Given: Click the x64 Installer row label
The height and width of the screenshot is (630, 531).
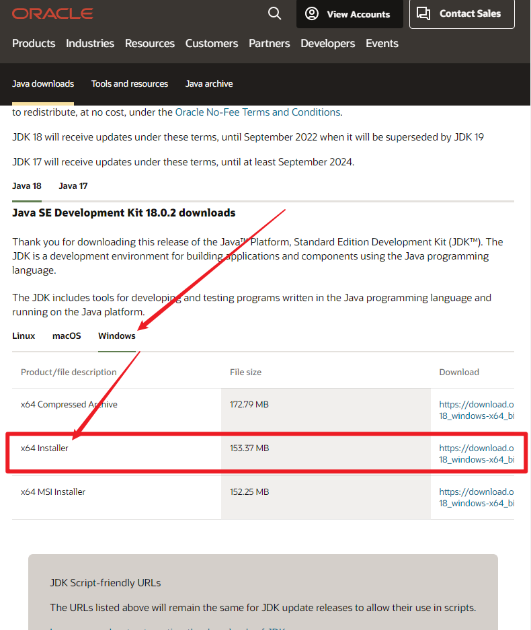Looking at the screenshot, I should click(x=44, y=448).
